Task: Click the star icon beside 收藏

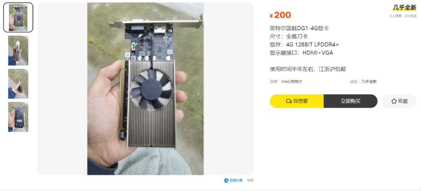Action: tap(394, 101)
